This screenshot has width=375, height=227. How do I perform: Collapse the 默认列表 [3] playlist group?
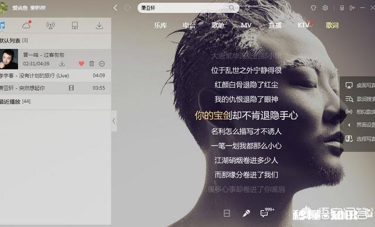pos(13,40)
